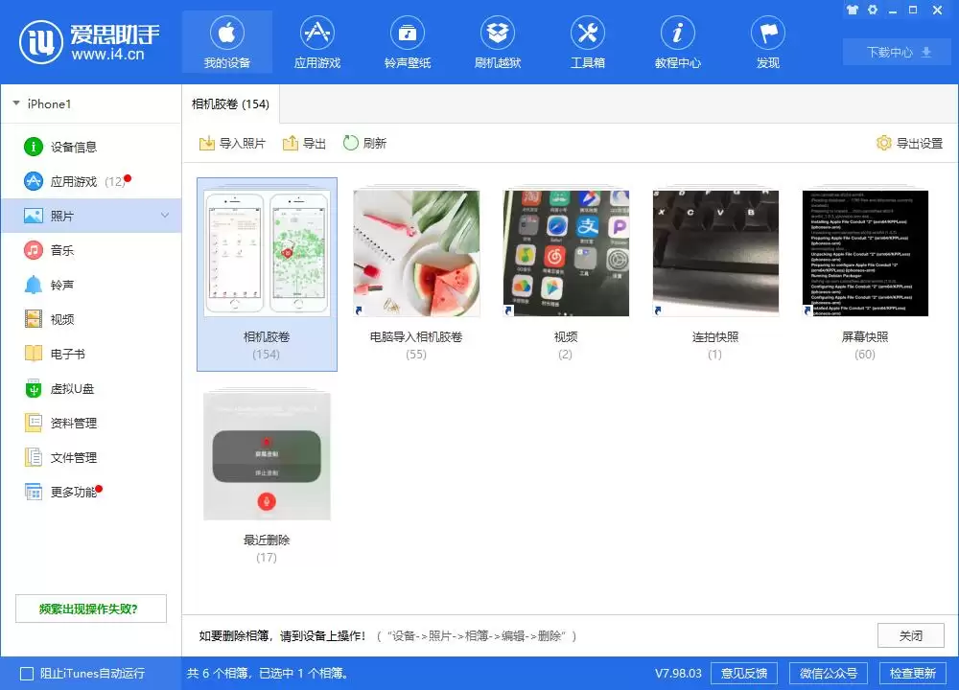Switch to the 相机胶卷 (154) tab
The height and width of the screenshot is (690, 959).
click(x=230, y=103)
